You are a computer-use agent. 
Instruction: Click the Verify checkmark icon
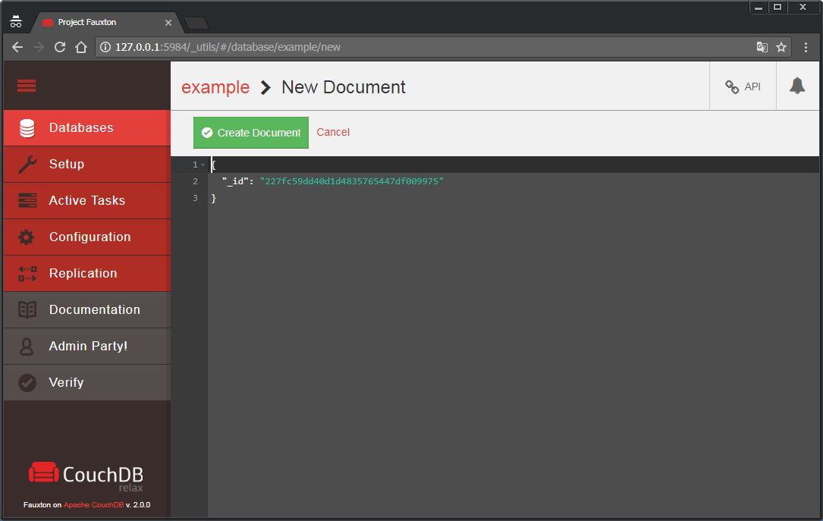click(27, 383)
